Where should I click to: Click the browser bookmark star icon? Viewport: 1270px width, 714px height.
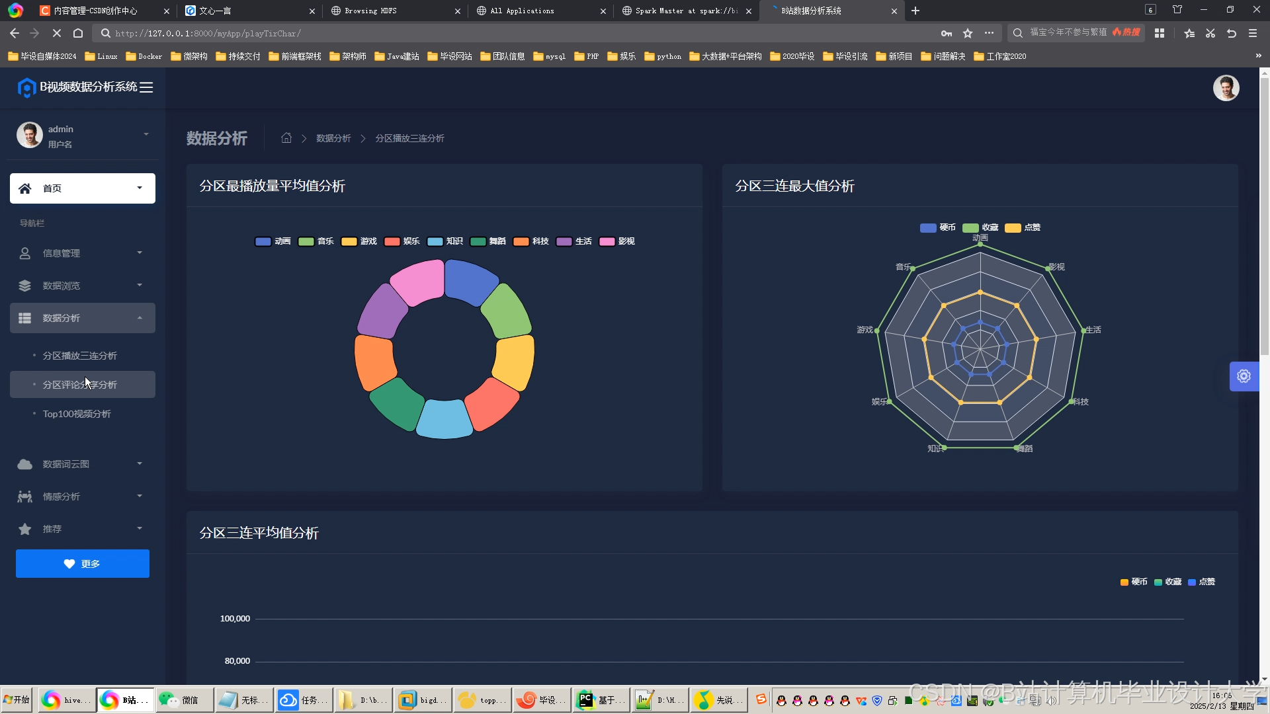(x=968, y=33)
